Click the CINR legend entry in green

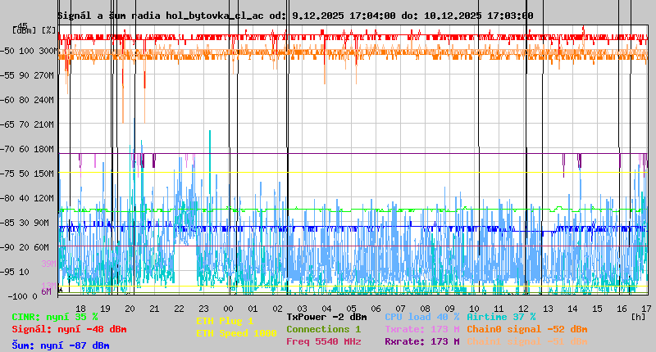55,317
